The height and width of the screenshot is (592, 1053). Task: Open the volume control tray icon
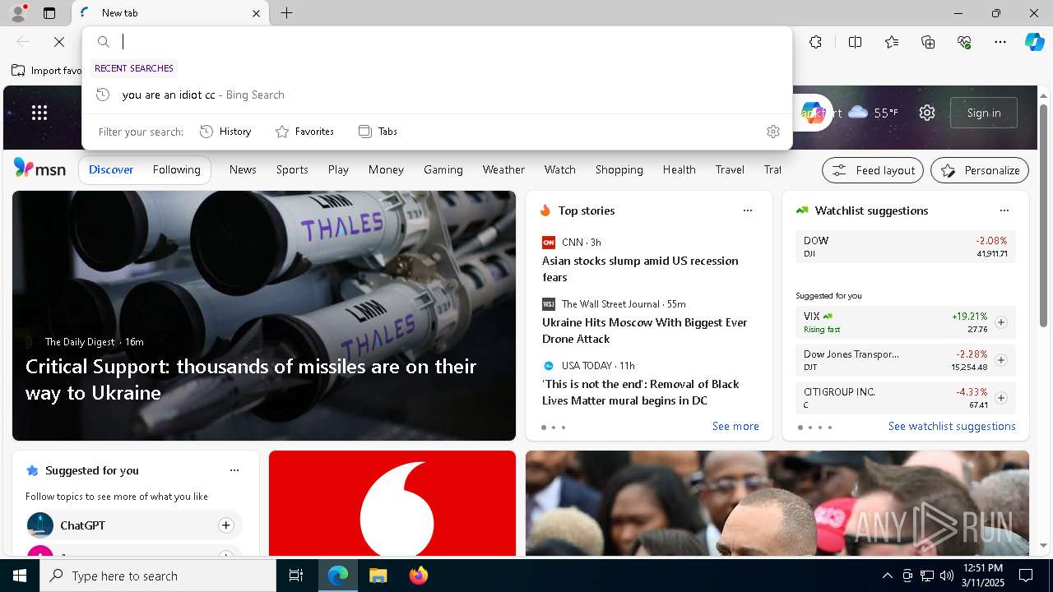tap(946, 576)
